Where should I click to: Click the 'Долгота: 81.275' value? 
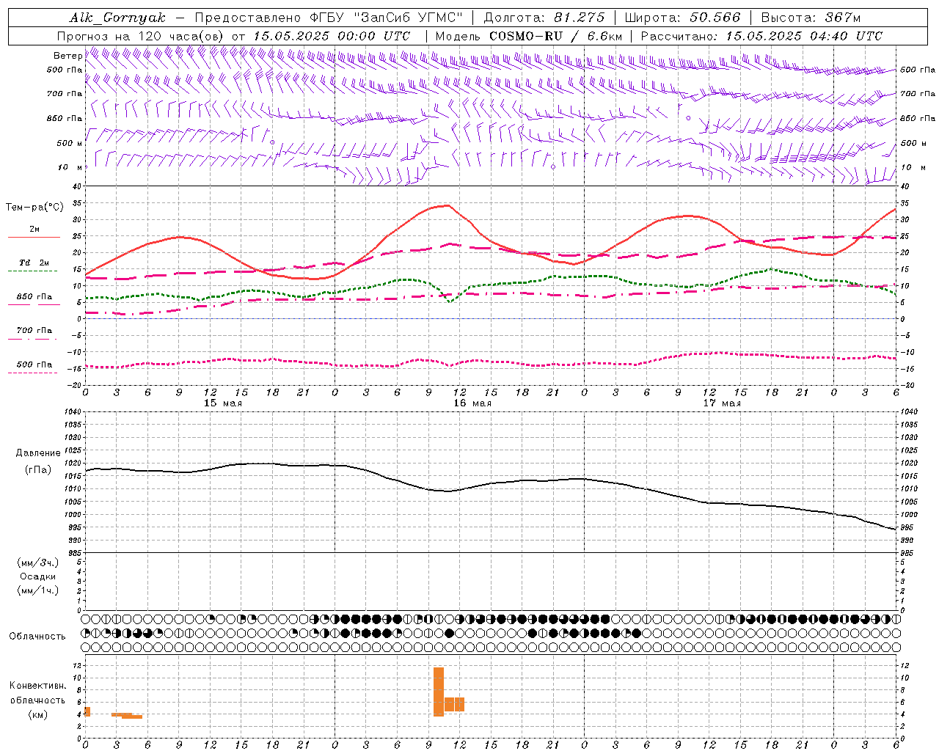click(x=545, y=18)
